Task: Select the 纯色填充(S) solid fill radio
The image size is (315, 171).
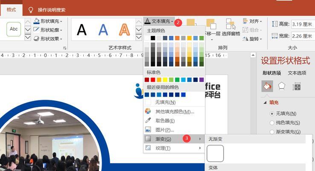Action: point(272,123)
